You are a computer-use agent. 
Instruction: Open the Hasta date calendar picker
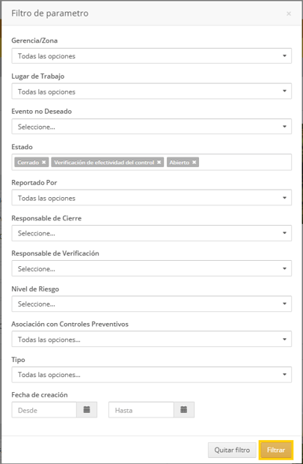click(184, 410)
